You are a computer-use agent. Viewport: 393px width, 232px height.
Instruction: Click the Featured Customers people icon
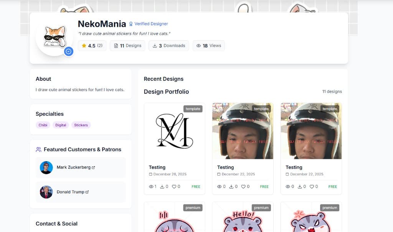(x=38, y=150)
